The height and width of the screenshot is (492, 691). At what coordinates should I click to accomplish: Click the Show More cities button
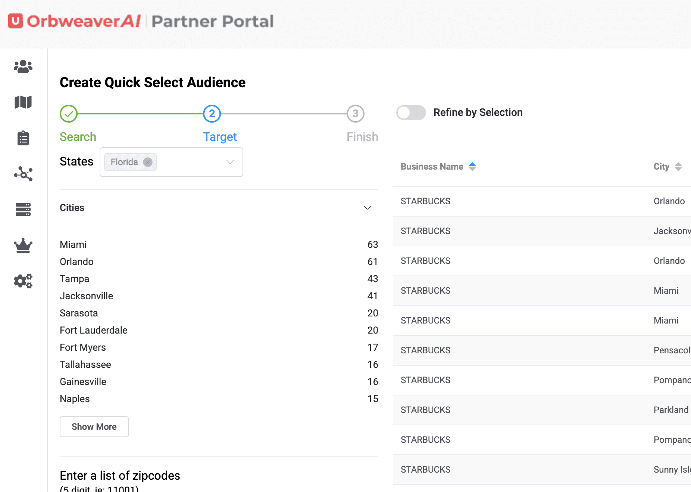[94, 427]
